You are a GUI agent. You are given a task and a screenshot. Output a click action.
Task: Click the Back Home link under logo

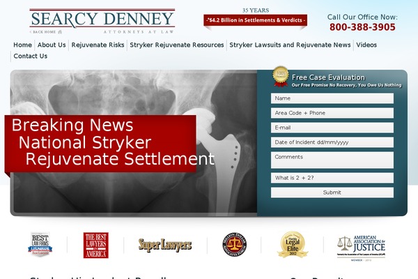coord(45,32)
